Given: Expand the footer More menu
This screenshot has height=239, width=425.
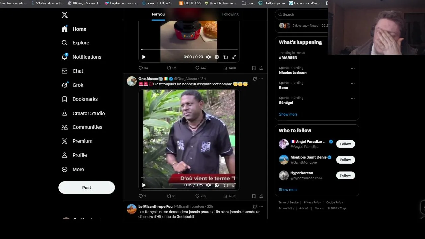Looking at the screenshot, I should (x=319, y=208).
